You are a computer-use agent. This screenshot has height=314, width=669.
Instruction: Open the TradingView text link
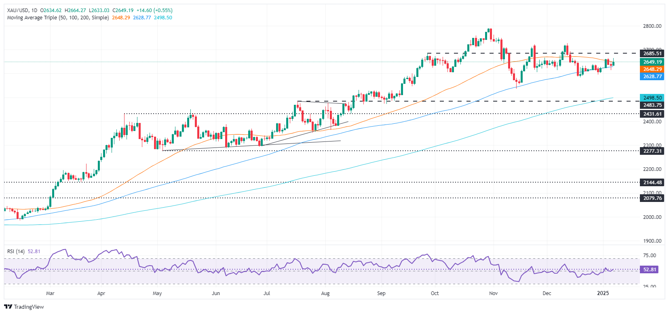coord(29,307)
